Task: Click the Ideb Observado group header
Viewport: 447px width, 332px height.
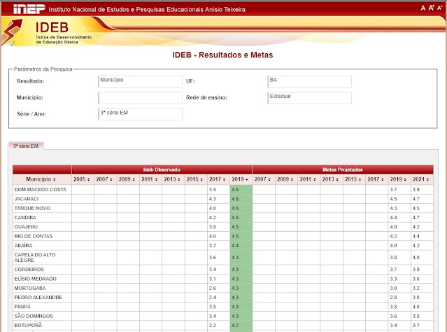Action: pyautogui.click(x=162, y=170)
